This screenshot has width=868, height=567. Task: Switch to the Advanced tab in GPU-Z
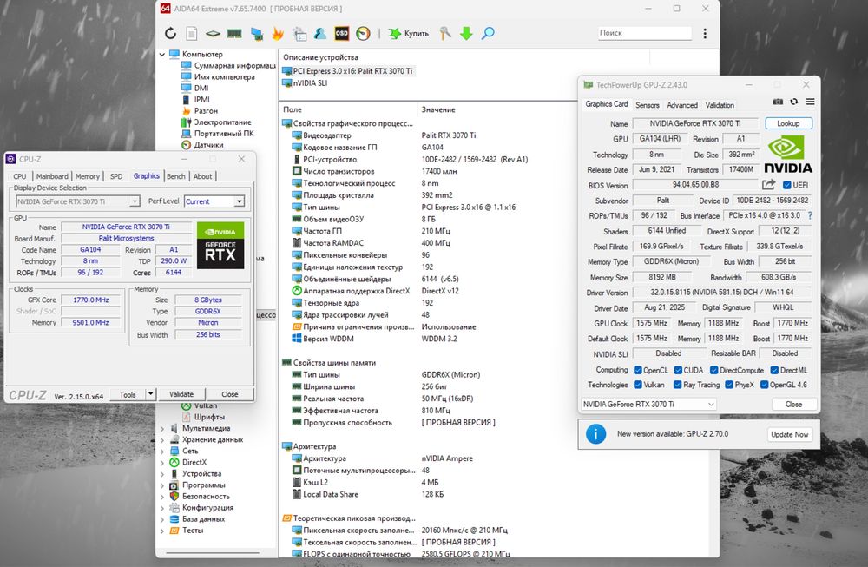coord(682,105)
